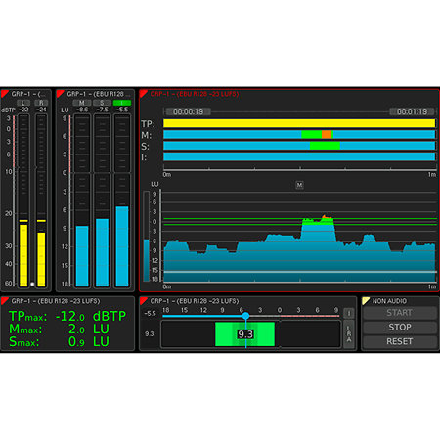Click the green segment in the S timeline bar
440x440 pixels.
pyautogui.click(x=325, y=146)
